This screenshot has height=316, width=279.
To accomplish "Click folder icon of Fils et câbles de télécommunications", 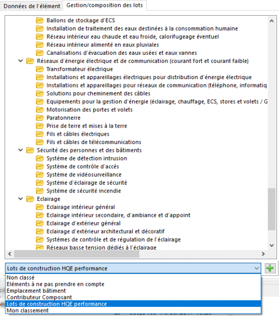I will (40, 142).
